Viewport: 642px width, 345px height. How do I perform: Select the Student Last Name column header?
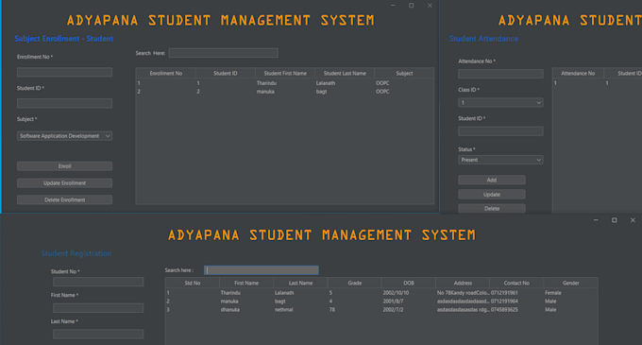(x=345, y=74)
